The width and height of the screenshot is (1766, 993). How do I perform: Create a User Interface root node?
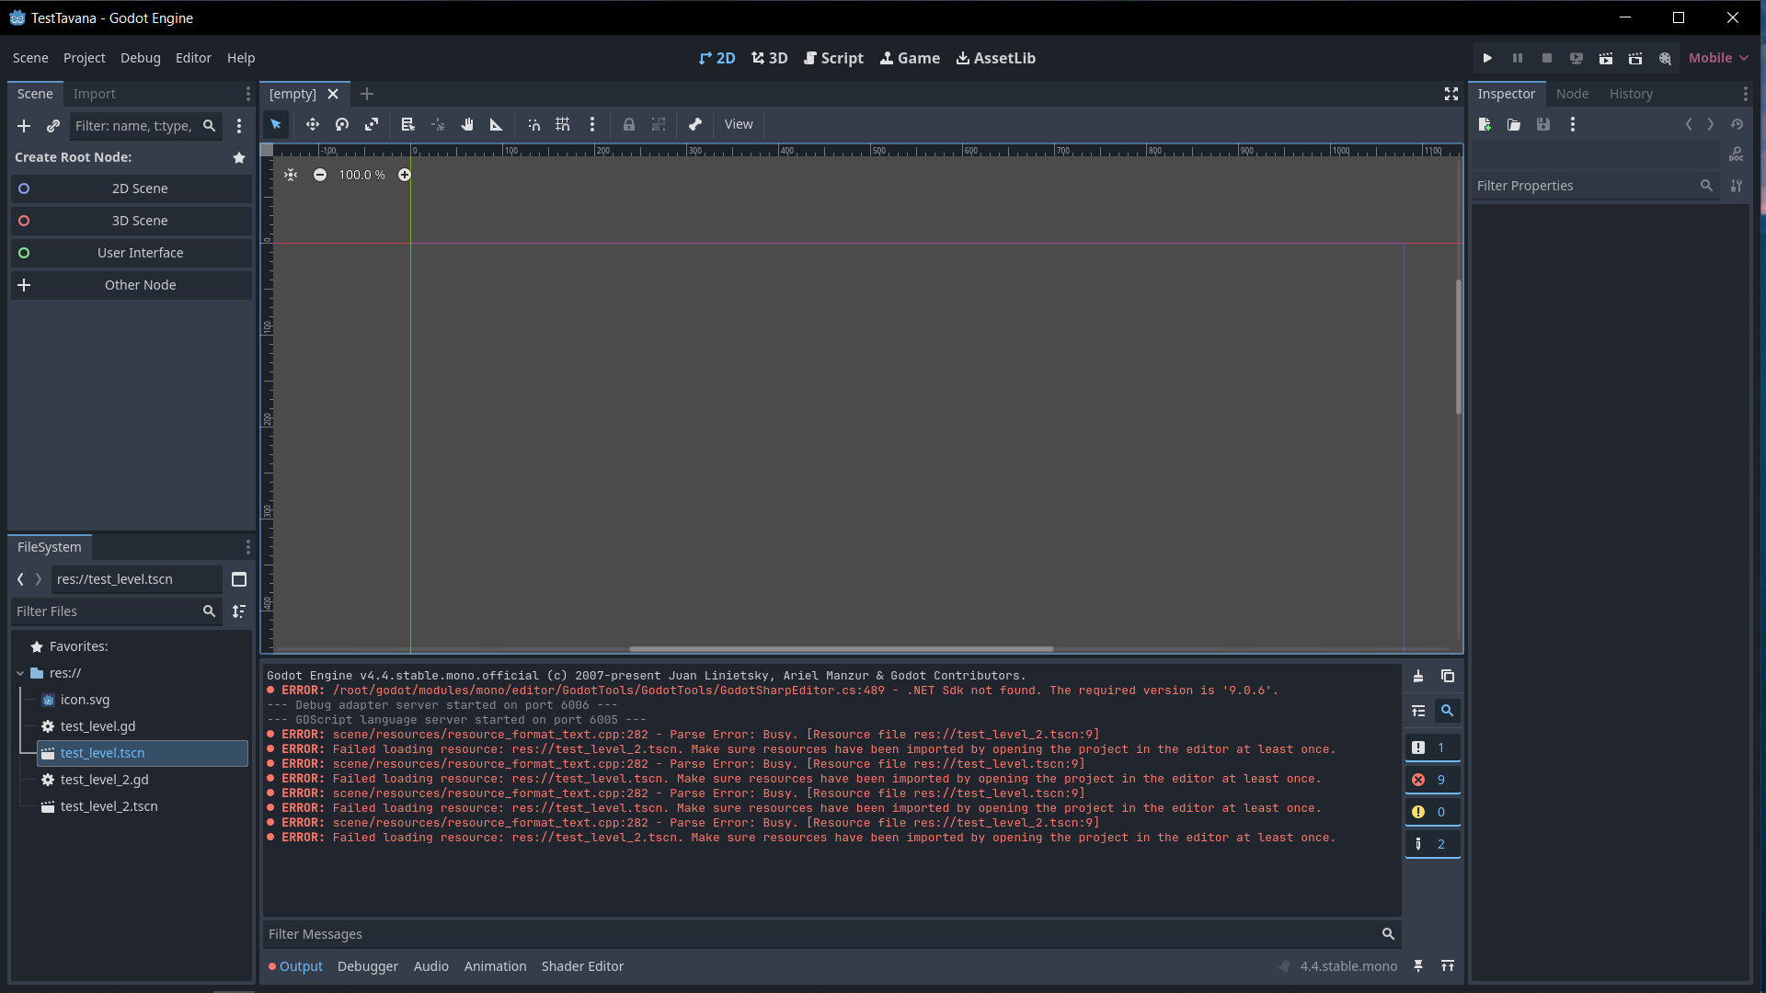click(x=131, y=253)
